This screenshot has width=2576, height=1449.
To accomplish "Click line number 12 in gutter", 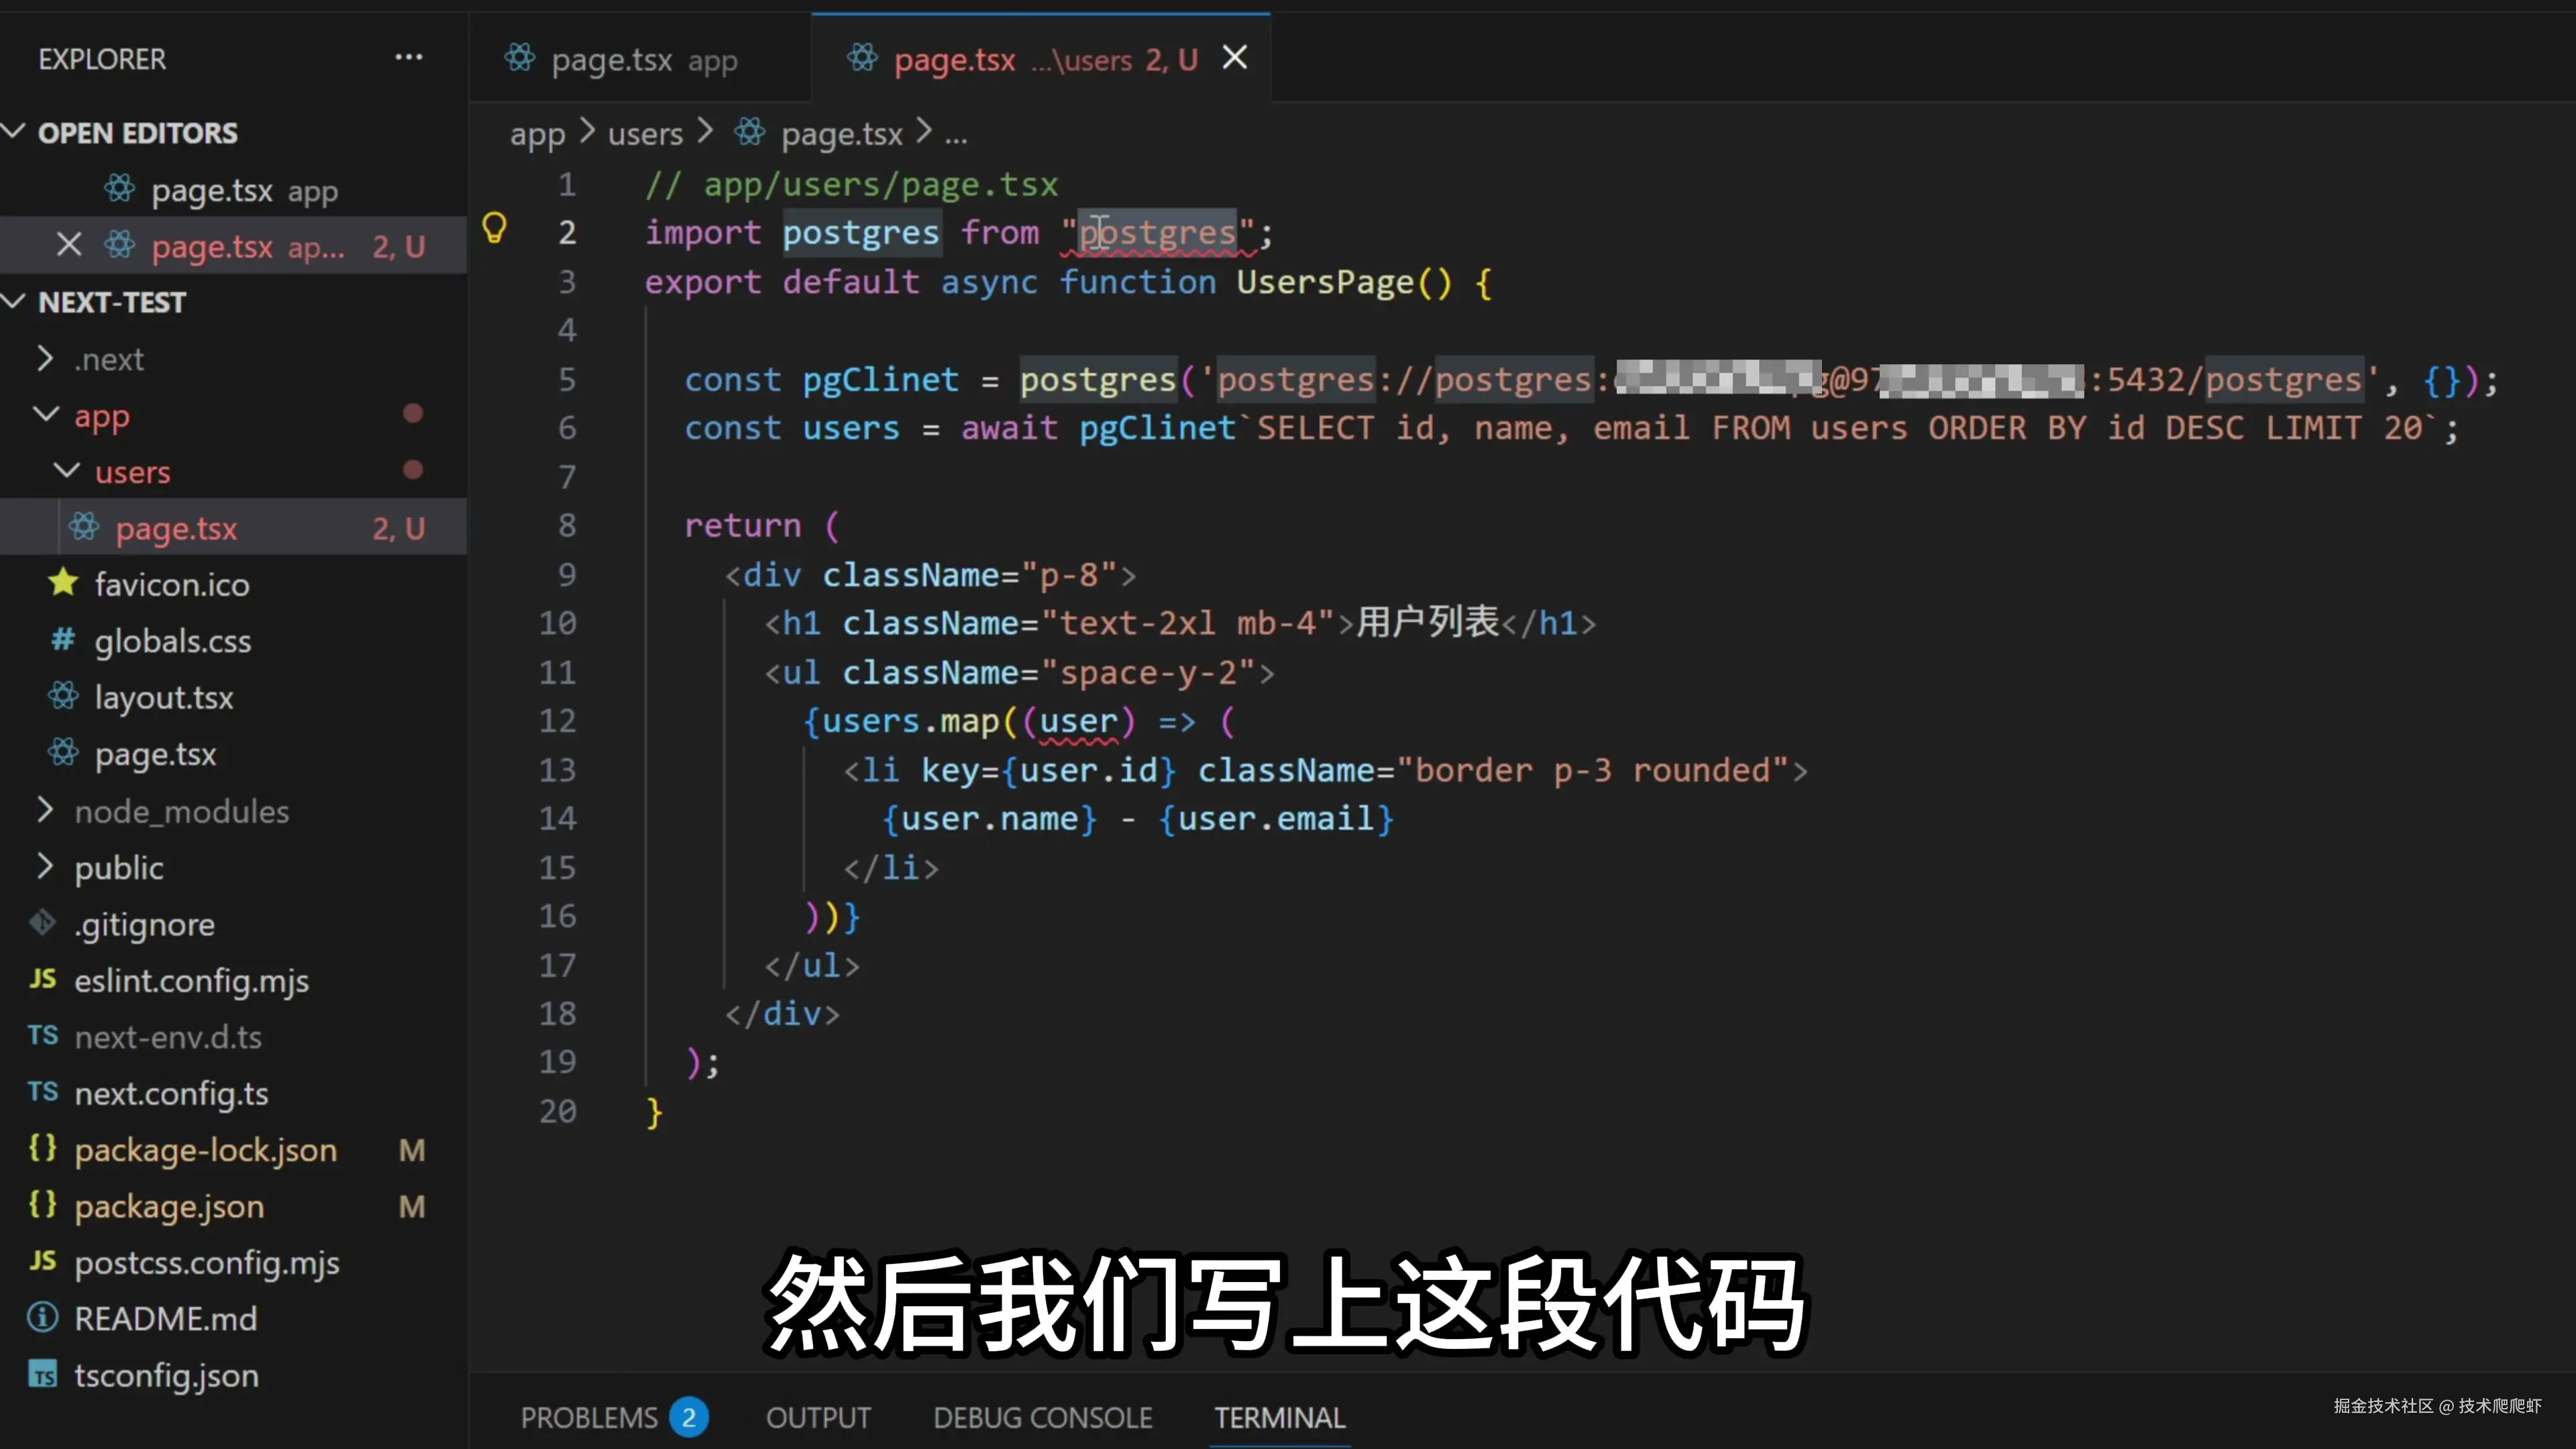I will pos(558,721).
